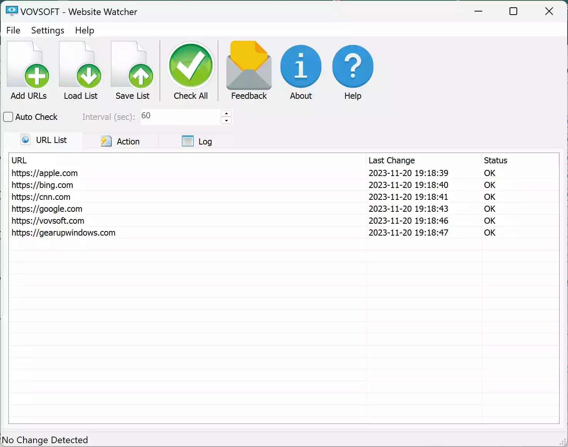568x447 pixels.
Task: Click timestamp 2023-11-20 19:18:46
Action: pyautogui.click(x=408, y=221)
